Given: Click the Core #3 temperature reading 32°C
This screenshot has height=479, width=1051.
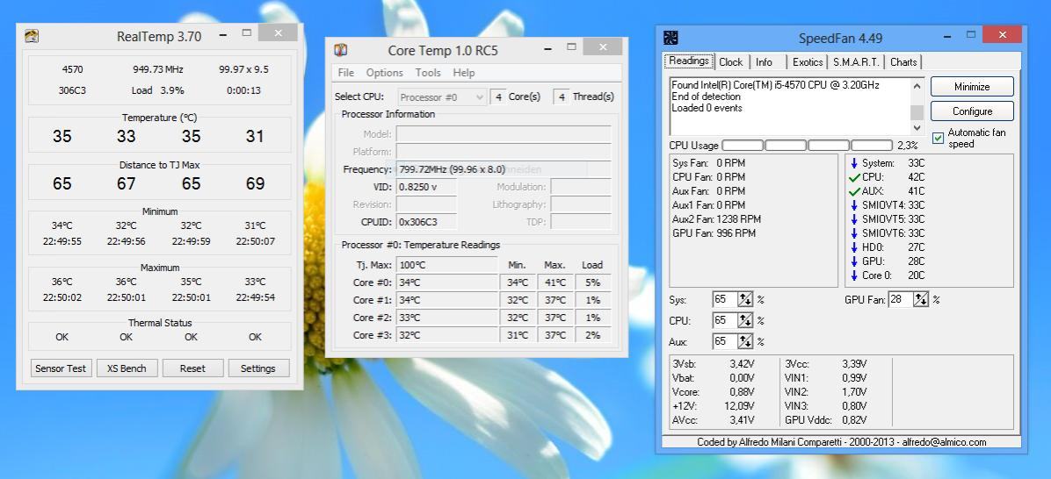Looking at the screenshot, I should [x=446, y=334].
